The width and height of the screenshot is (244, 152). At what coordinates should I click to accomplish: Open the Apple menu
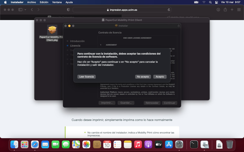(x=5, y=2)
